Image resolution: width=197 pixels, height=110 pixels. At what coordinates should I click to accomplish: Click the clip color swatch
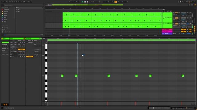5,42
